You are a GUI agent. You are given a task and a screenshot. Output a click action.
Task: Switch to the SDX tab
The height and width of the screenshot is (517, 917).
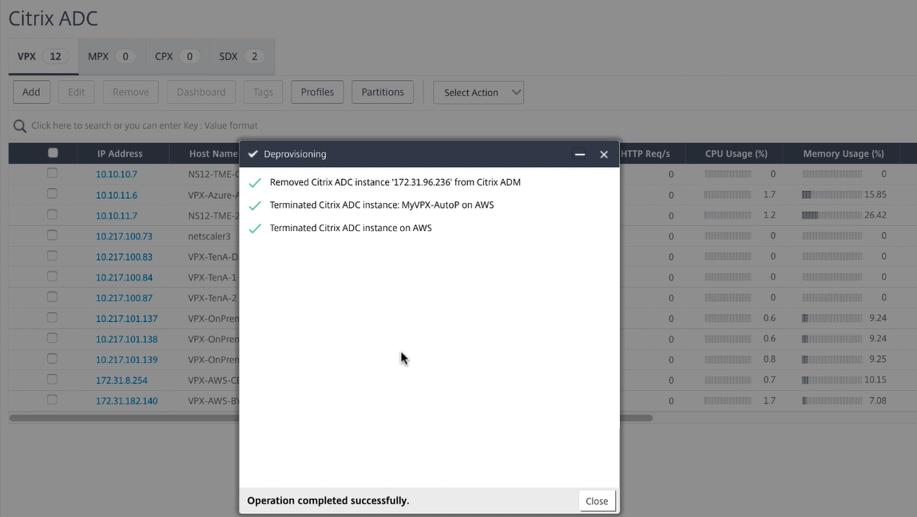241,57
